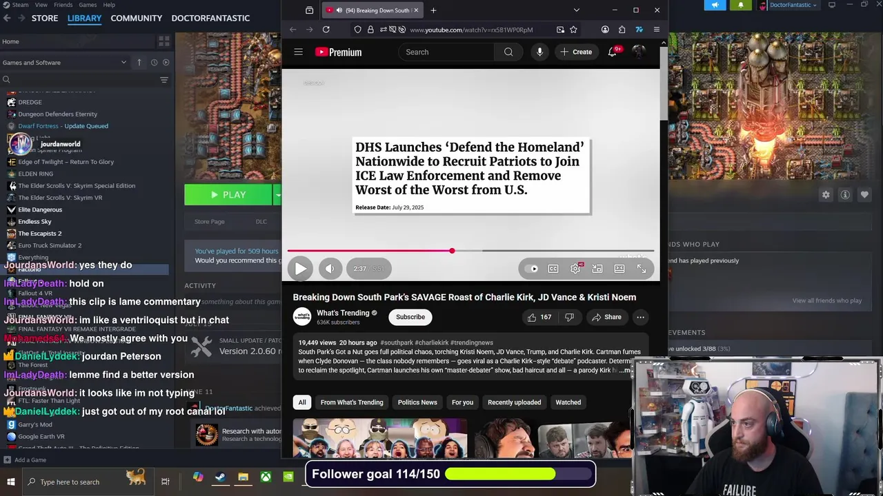
Task: Open game info icon in Steam
Action: pos(845,195)
